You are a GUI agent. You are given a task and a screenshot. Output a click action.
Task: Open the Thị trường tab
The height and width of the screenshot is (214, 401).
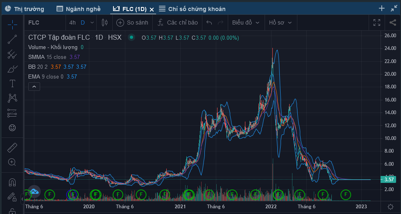point(25,9)
